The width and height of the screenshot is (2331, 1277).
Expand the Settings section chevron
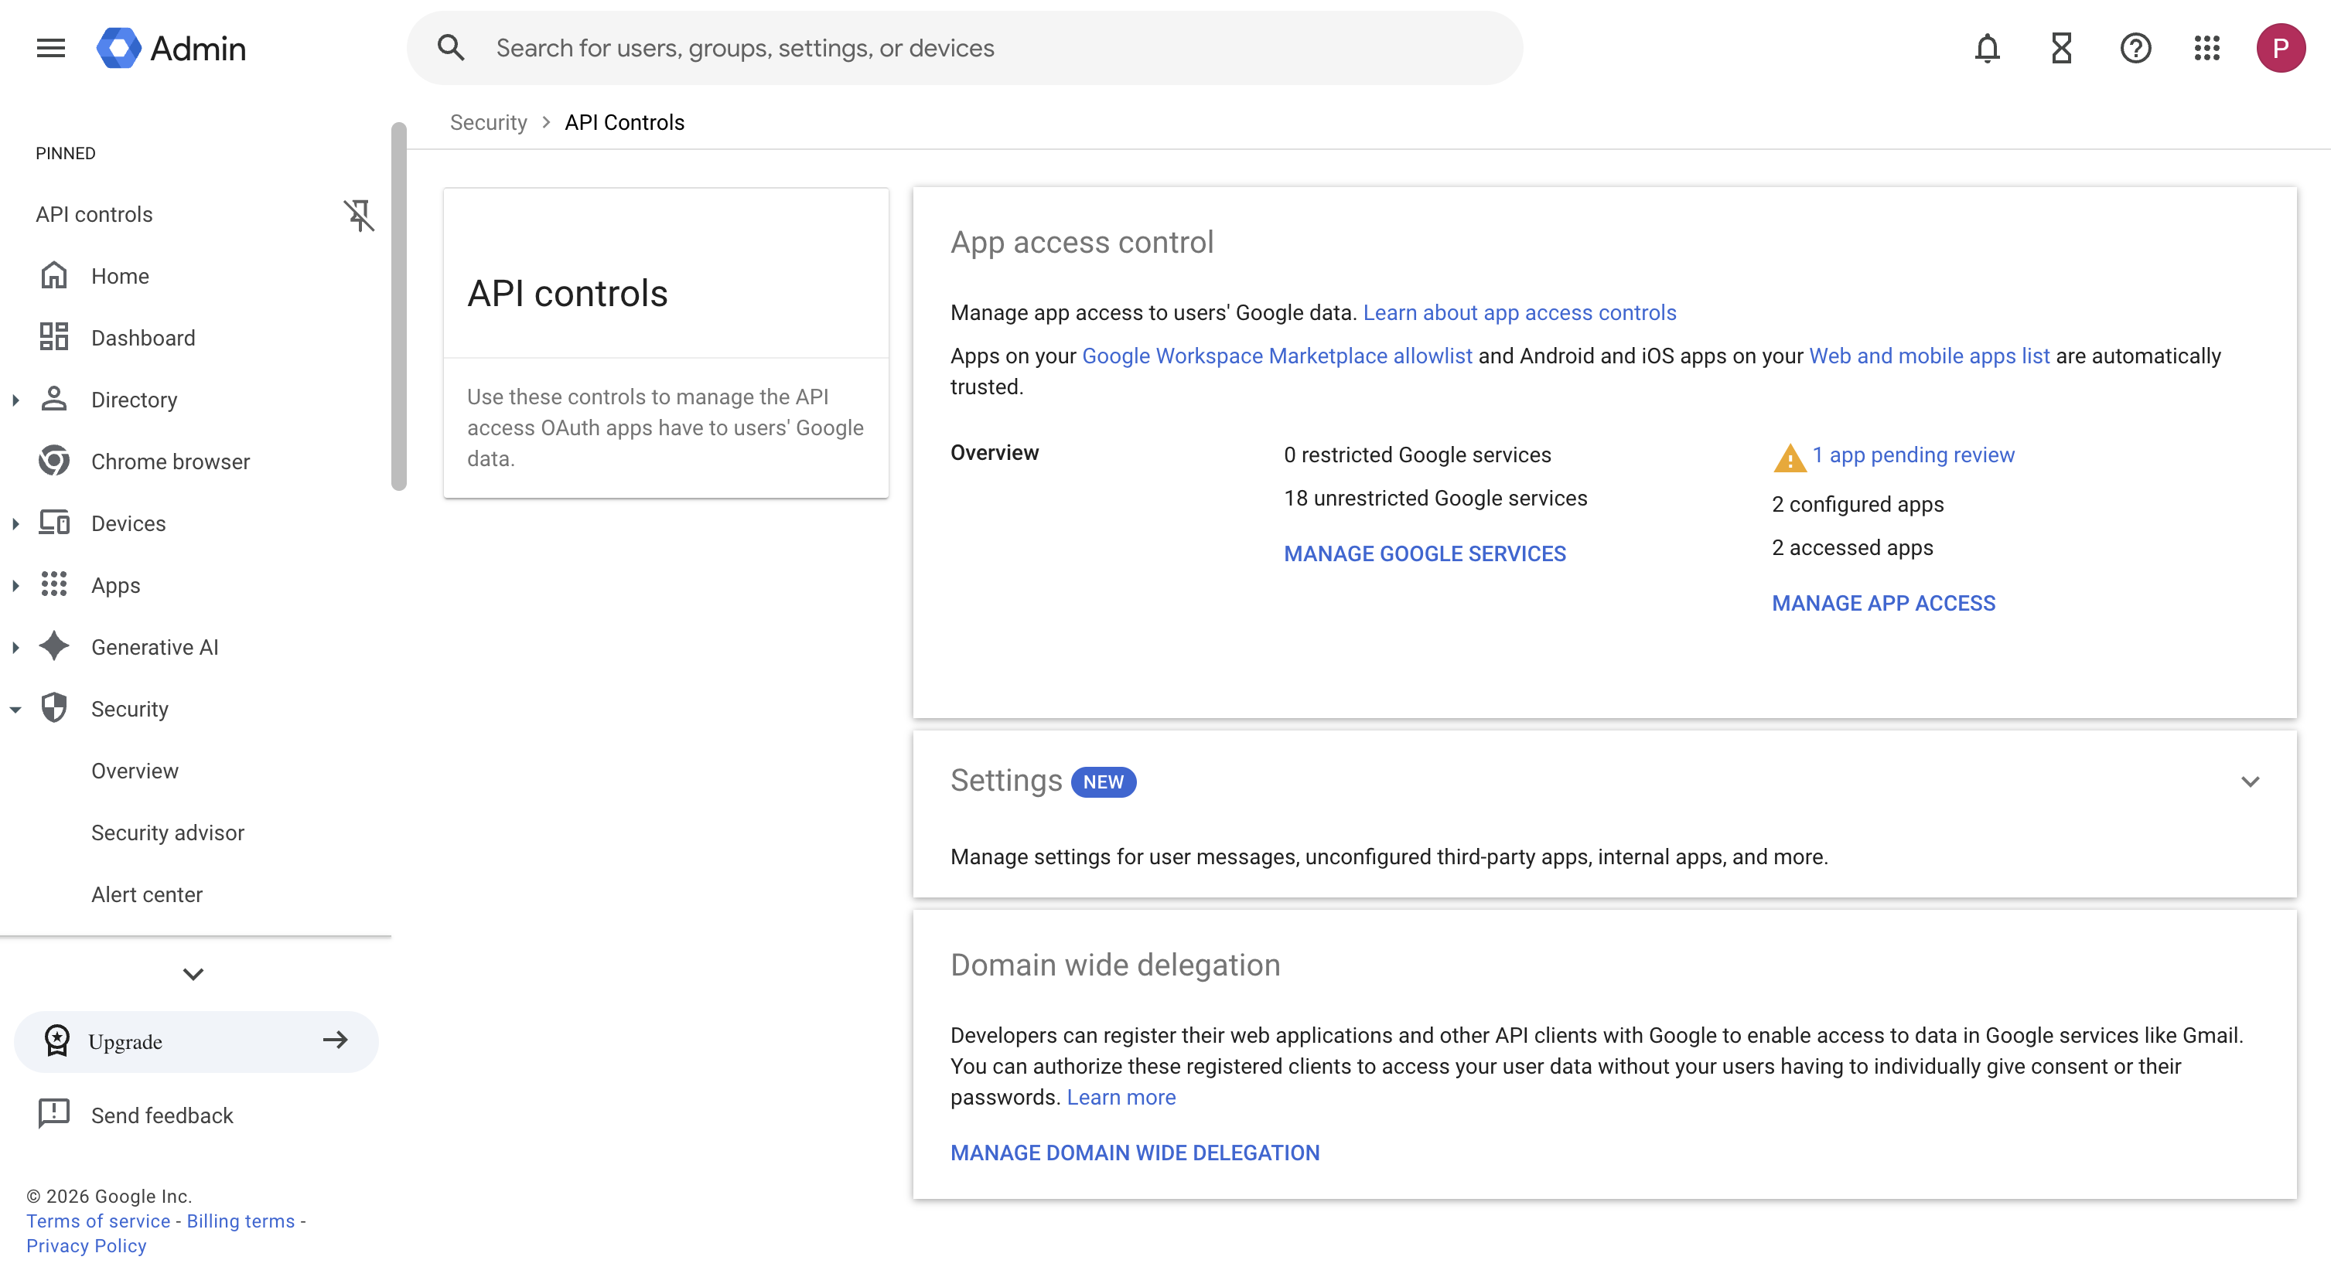2250,782
